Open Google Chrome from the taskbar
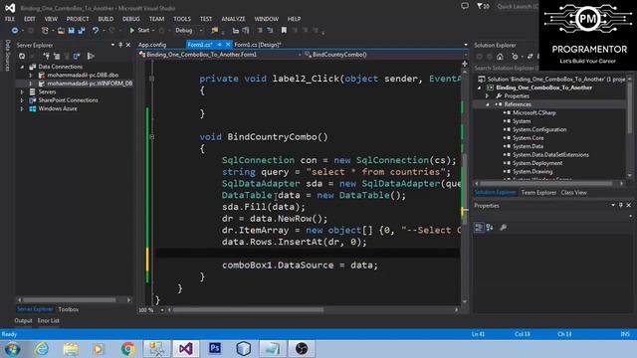Screen dimensions: 637x358 click(128, 349)
